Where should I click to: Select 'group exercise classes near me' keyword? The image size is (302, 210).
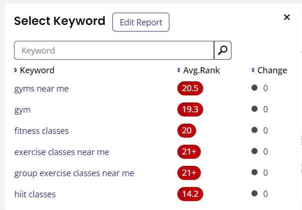(74, 173)
